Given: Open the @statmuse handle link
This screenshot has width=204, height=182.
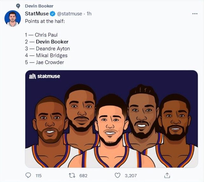Looking at the screenshot, I should click(70, 14).
